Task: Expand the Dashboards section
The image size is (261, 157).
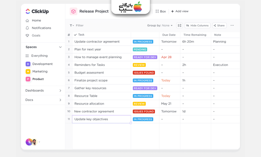Action: click(x=60, y=91)
